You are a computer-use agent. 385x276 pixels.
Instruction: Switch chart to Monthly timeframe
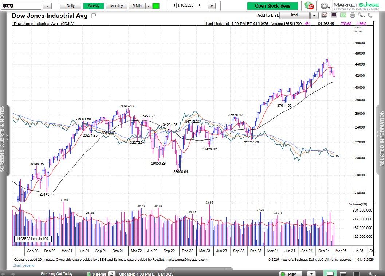(x=117, y=6)
